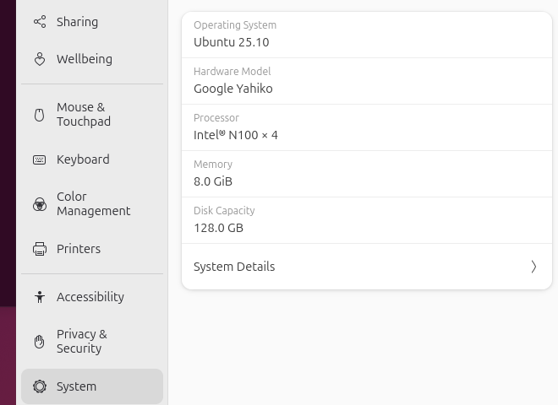Select the Hardware Model Google Yahiko row
Image resolution: width=558 pixels, height=405 pixels.
pyautogui.click(x=366, y=81)
